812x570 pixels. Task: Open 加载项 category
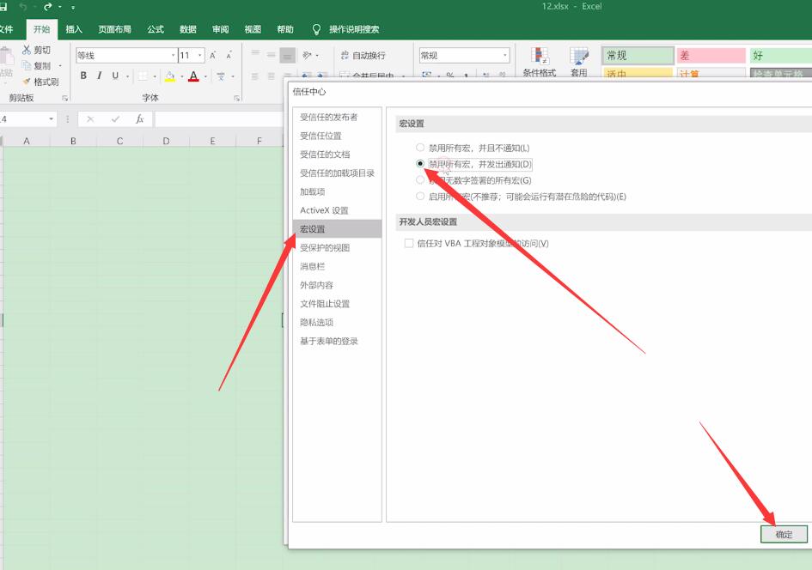pos(337,192)
